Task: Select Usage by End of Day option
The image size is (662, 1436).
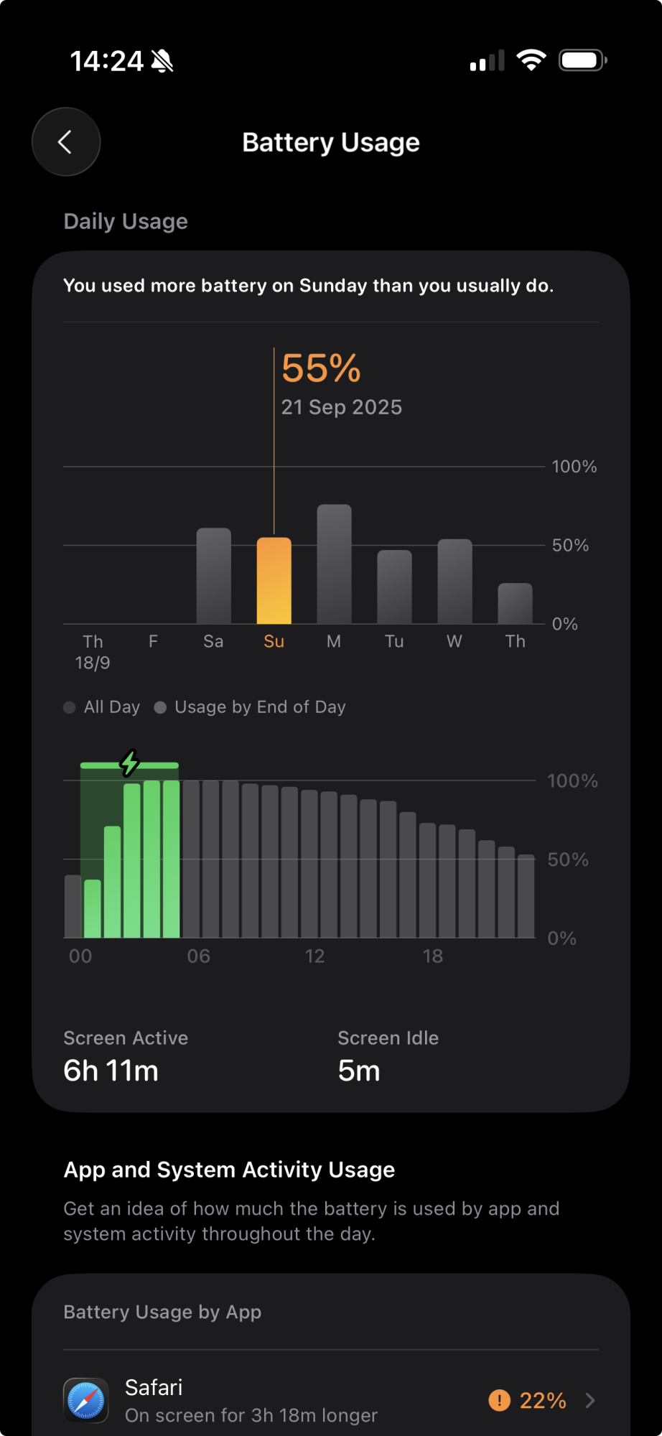Action: point(250,707)
